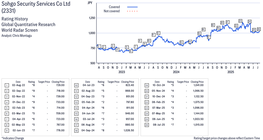Click the 500 y-axis label
The width and height of the screenshot is (263, 140).
[x=93, y=63]
